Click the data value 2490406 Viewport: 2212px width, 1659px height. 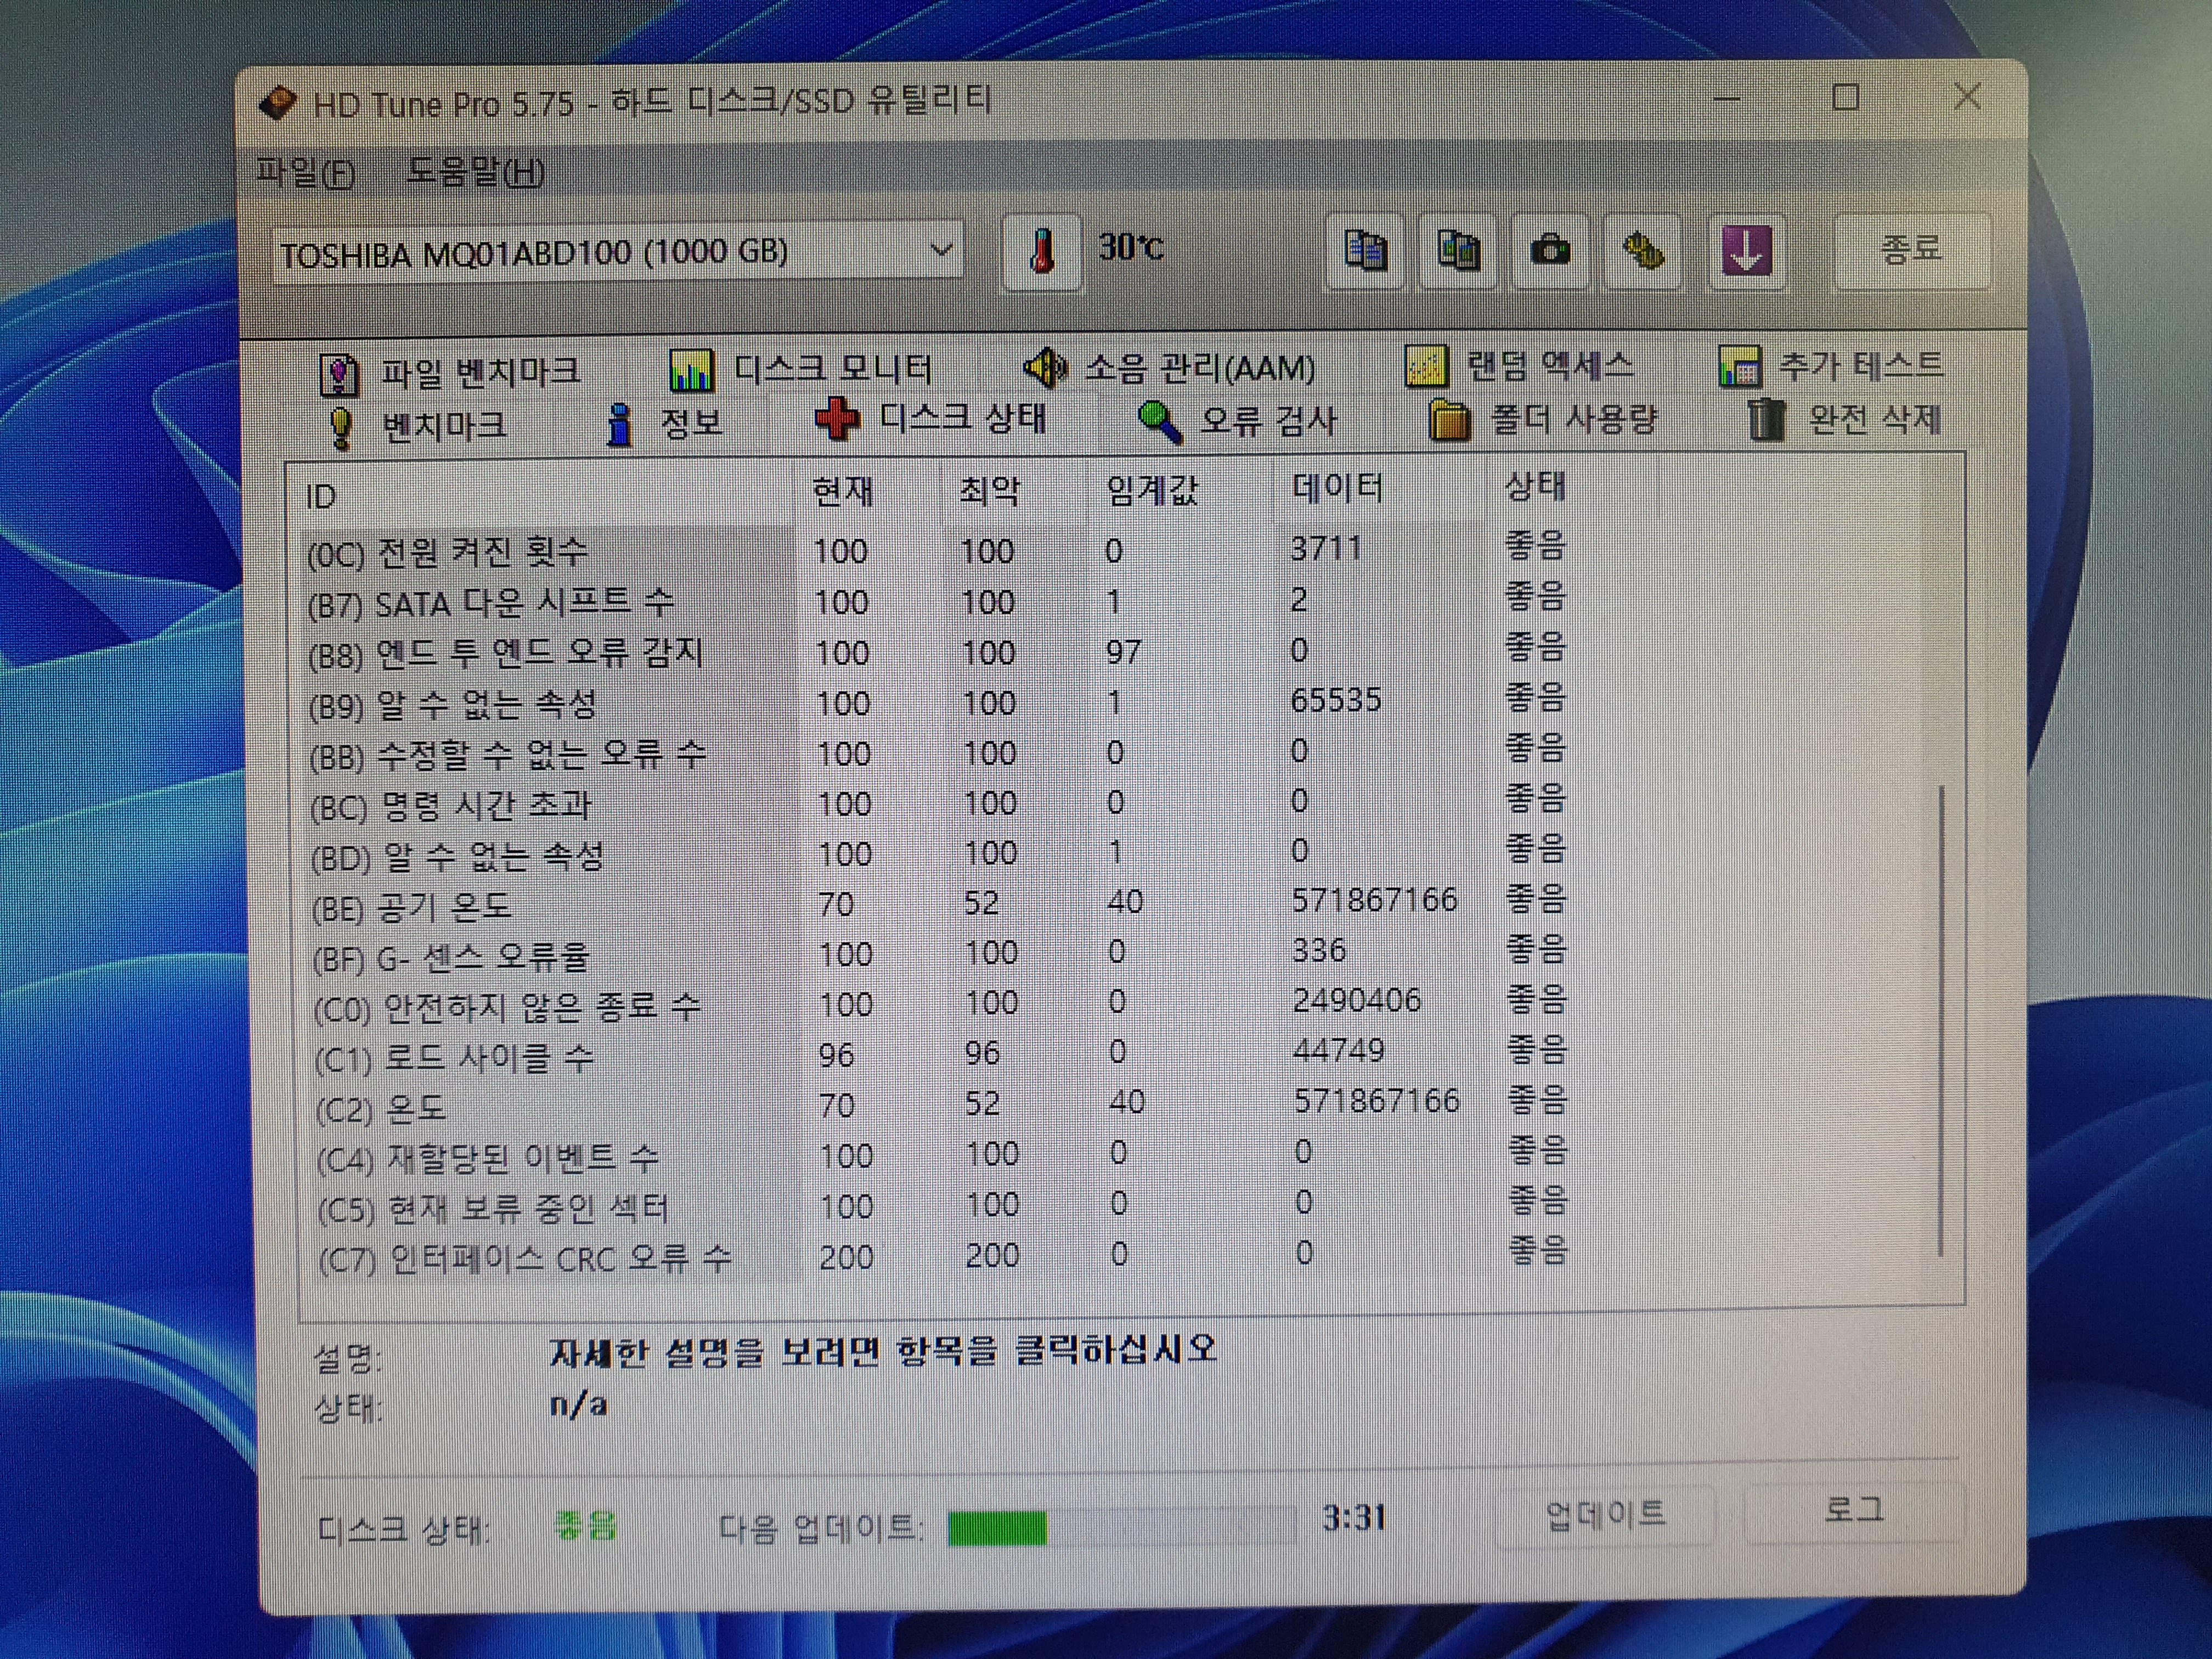[x=1356, y=1000]
